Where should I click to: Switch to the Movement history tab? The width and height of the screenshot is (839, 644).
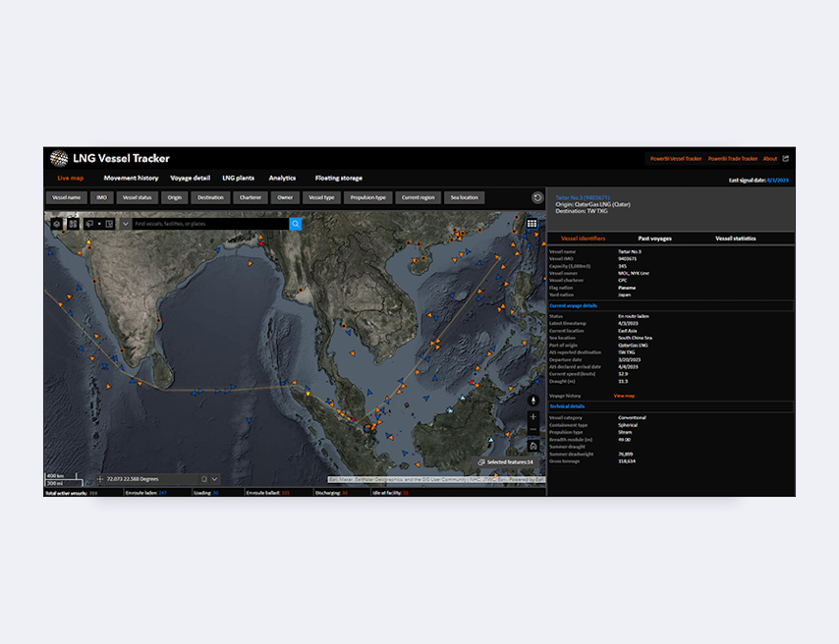tap(131, 178)
